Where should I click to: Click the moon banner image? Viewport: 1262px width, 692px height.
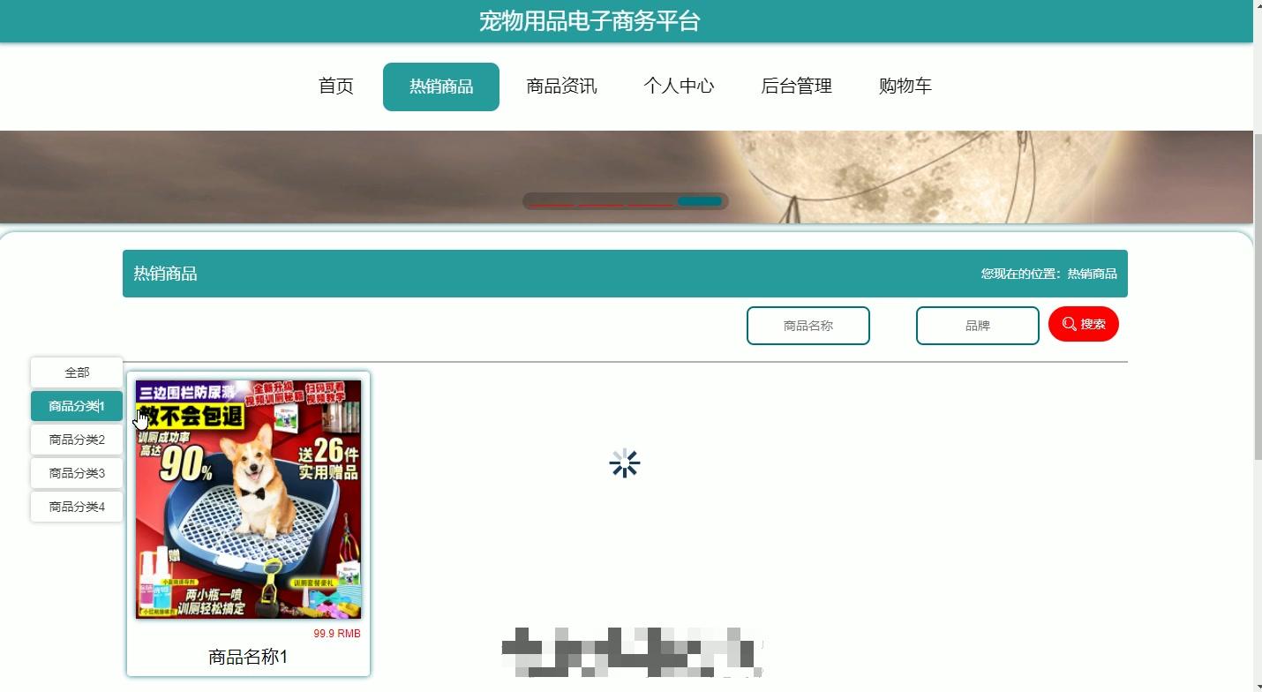pos(627,177)
